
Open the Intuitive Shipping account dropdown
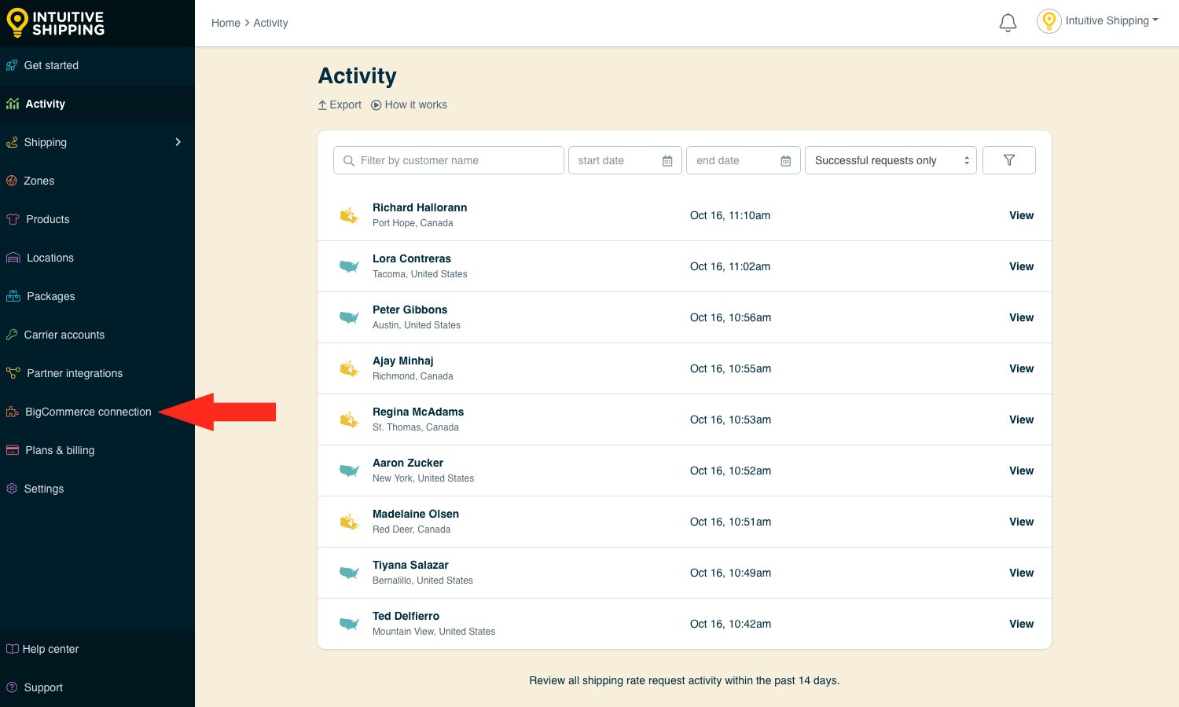click(x=1111, y=21)
